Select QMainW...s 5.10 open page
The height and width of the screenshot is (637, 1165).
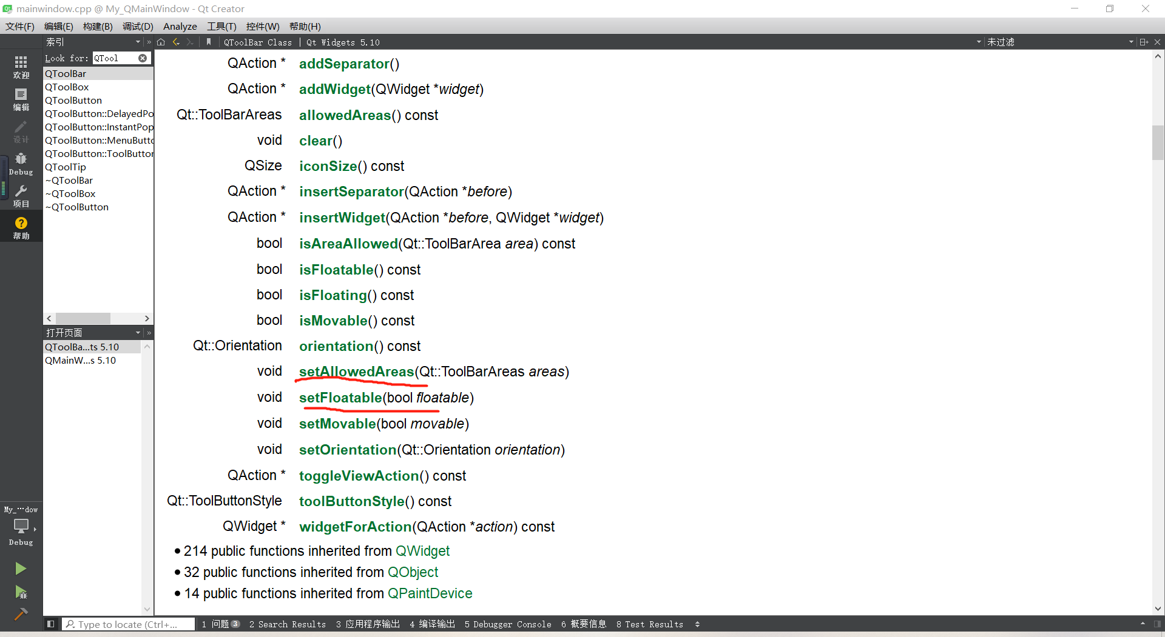tap(92, 360)
